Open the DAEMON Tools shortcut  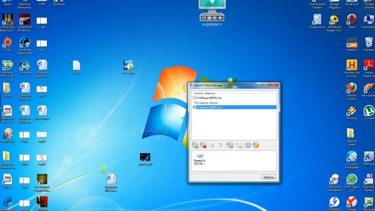[x=335, y=203]
